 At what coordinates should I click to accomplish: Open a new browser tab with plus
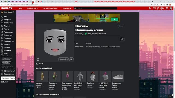click(152, 1)
